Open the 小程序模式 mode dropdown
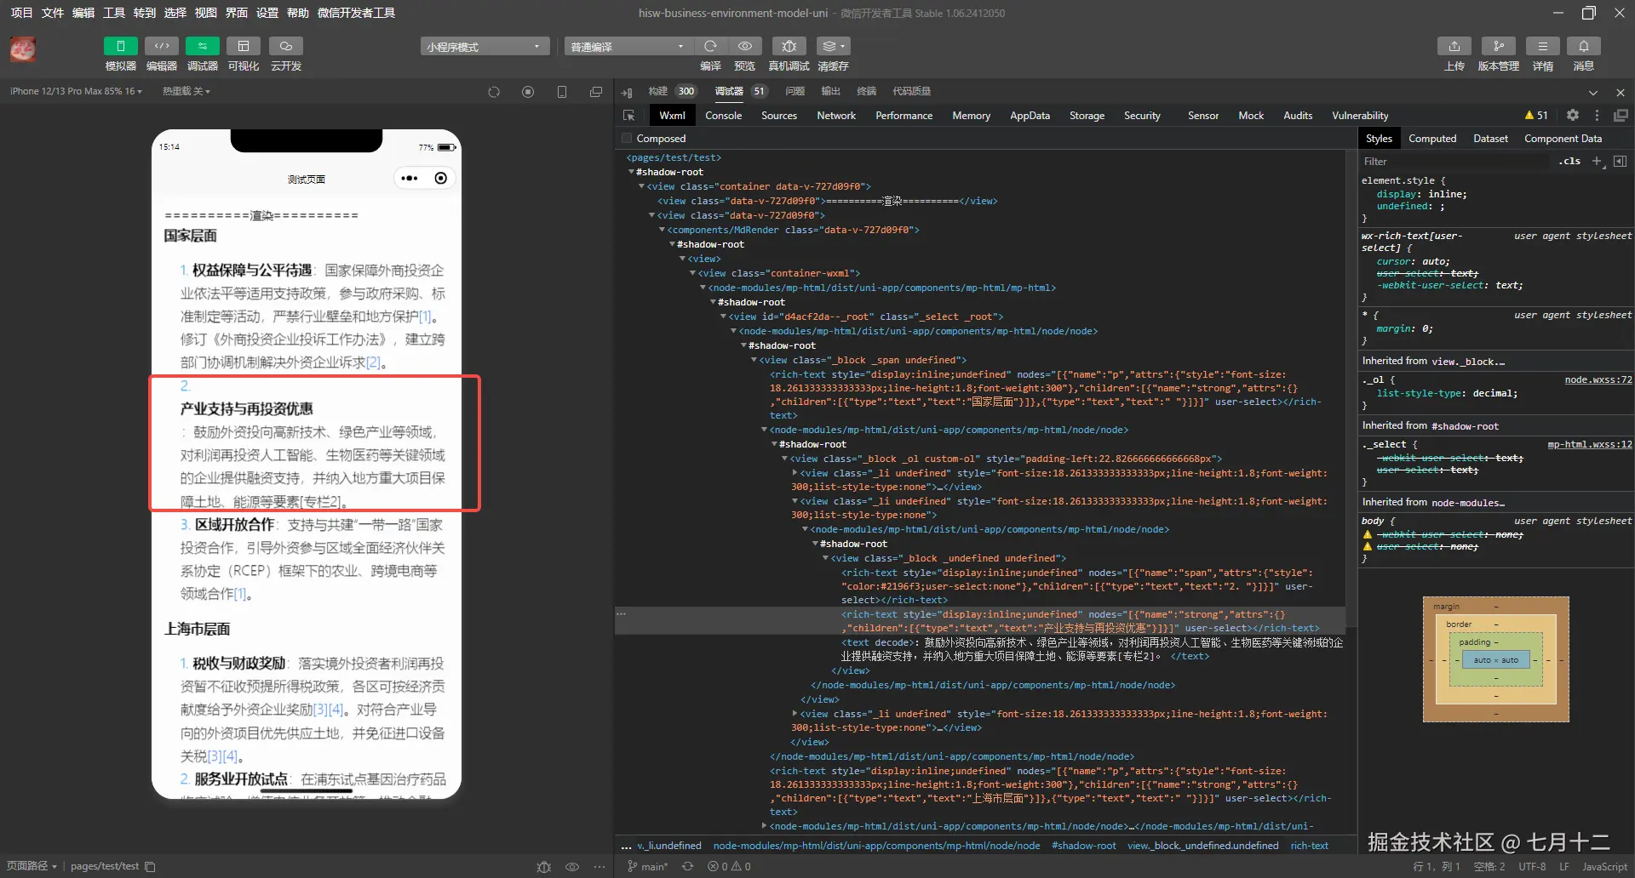Viewport: 1635px width, 878px height. tap(484, 46)
